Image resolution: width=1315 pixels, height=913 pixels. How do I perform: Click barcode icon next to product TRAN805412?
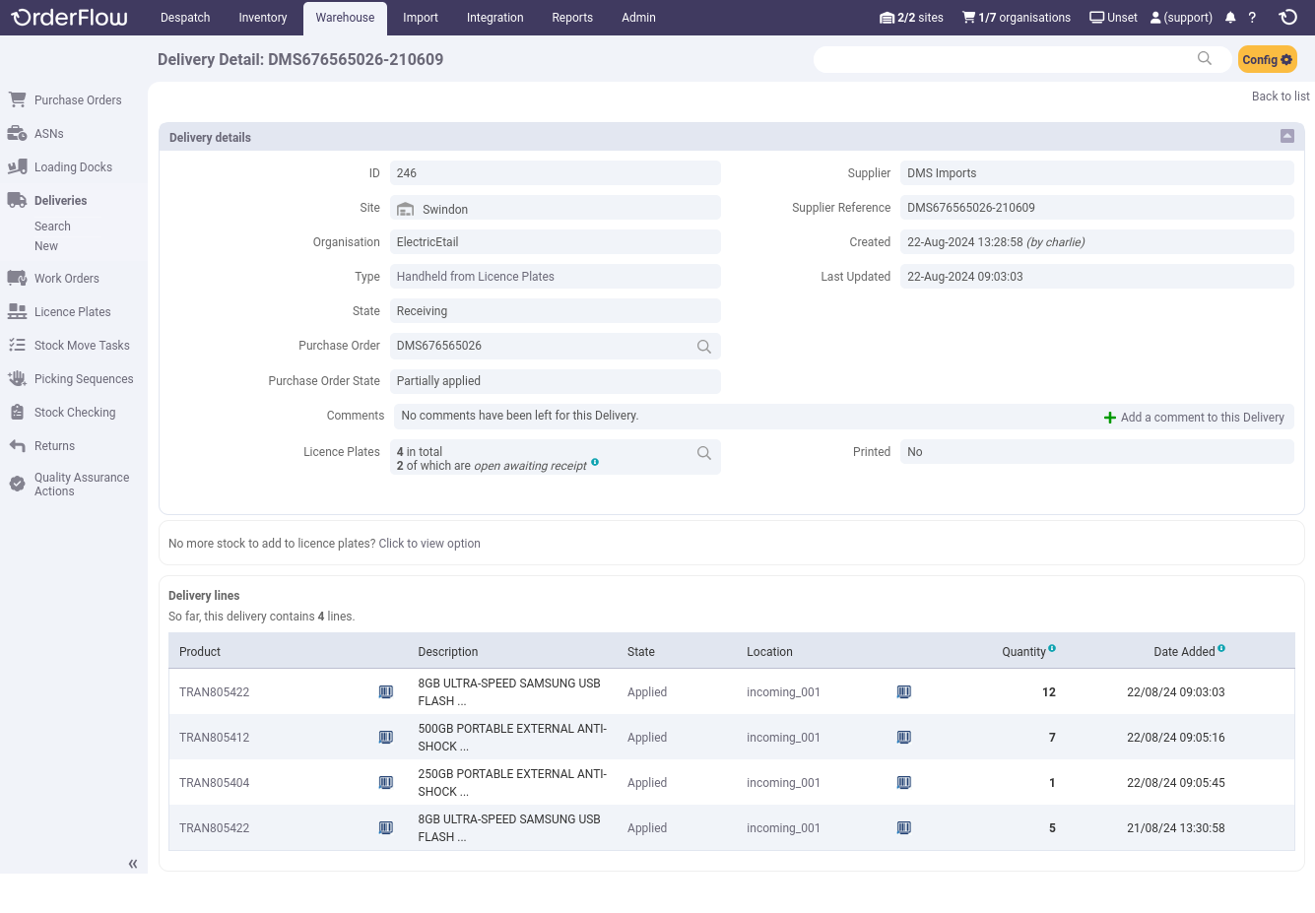[386, 738]
